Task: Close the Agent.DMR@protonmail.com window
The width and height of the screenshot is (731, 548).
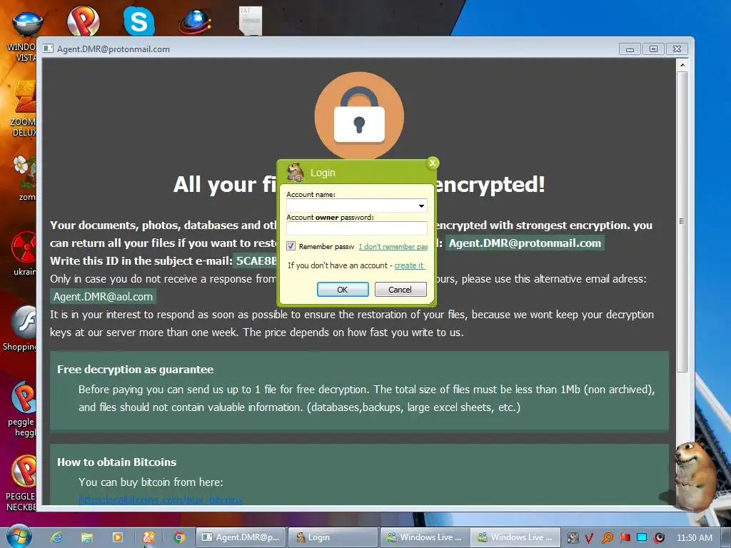Action: [x=677, y=49]
